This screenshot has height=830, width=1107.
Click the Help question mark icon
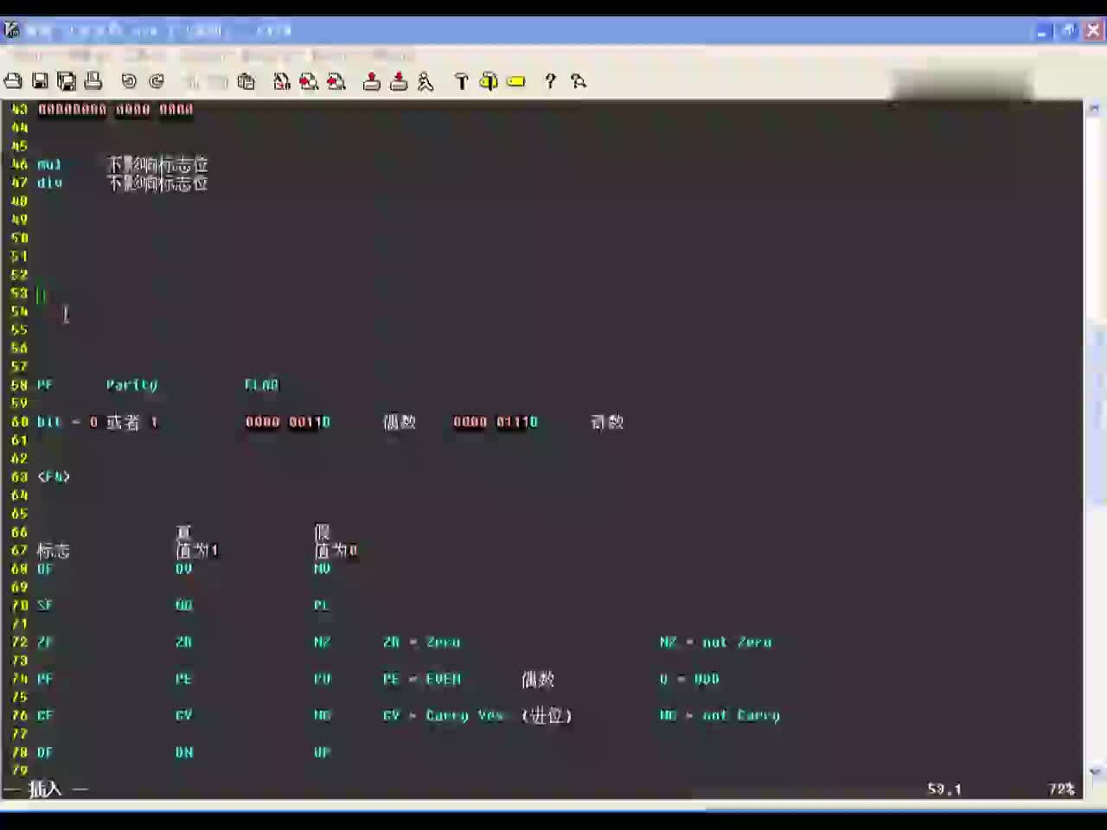click(x=550, y=81)
